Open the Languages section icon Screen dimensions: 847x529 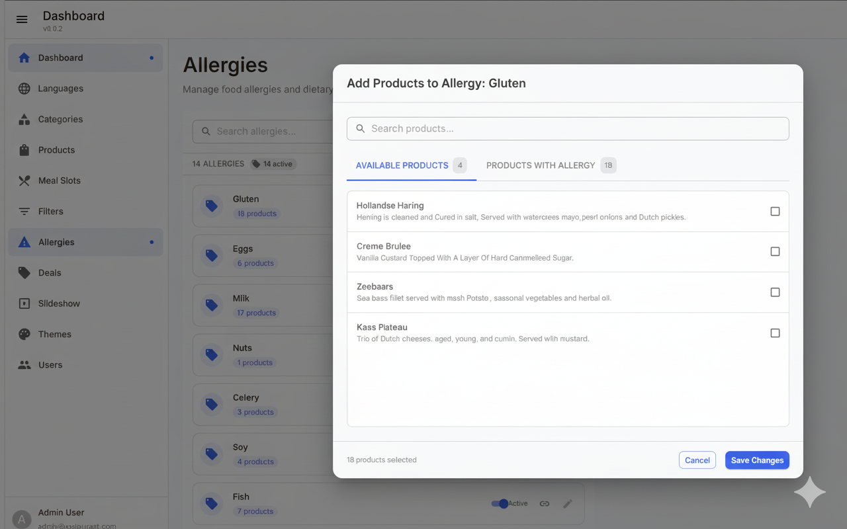pos(24,88)
